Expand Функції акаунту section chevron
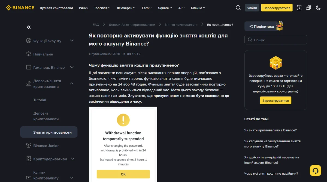Viewport: 327px width, 182px height. (72, 41)
